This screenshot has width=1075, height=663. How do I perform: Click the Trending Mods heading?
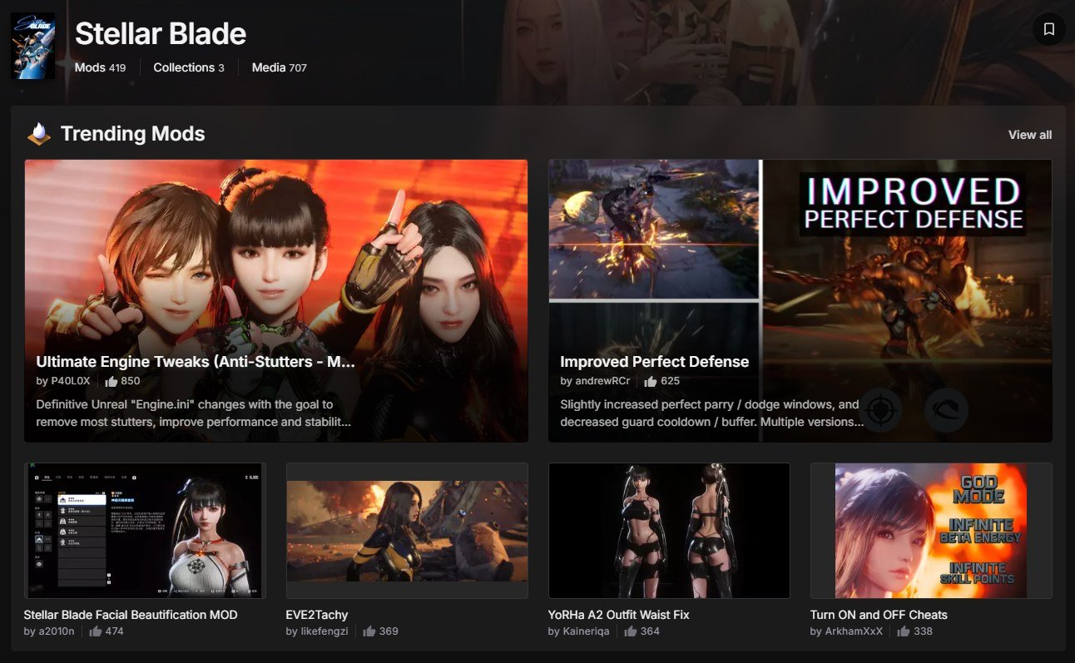coord(132,133)
